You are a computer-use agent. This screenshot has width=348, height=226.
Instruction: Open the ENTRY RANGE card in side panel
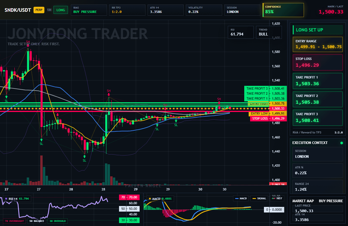(x=318, y=44)
